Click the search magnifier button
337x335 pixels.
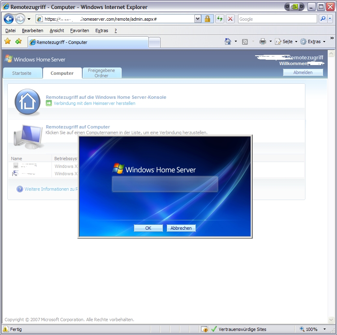coord(323,19)
